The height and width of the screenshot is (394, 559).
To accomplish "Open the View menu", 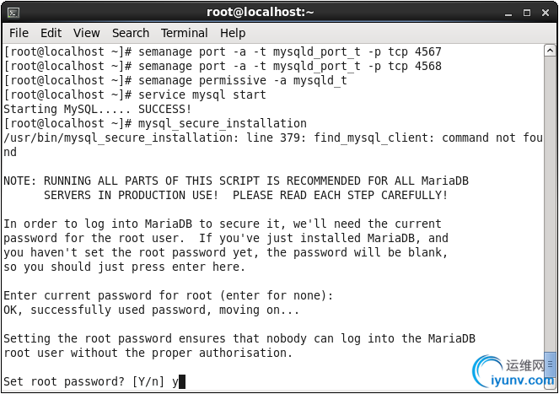I will (x=87, y=33).
